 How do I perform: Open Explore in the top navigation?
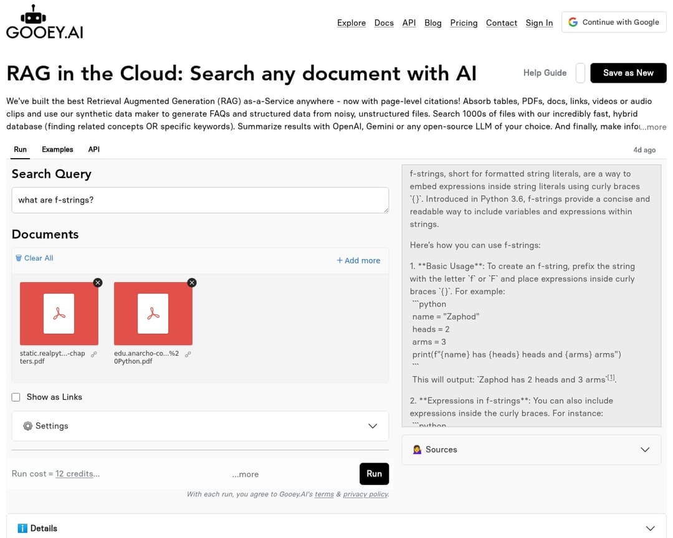coord(351,23)
